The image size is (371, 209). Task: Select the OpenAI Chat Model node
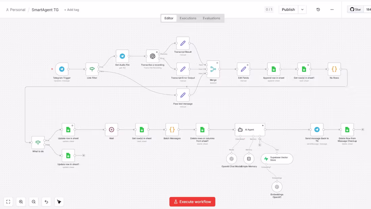232,159
